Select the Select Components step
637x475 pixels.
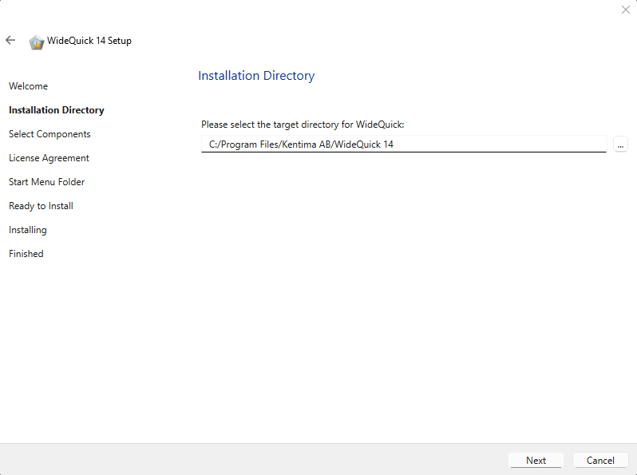49,134
